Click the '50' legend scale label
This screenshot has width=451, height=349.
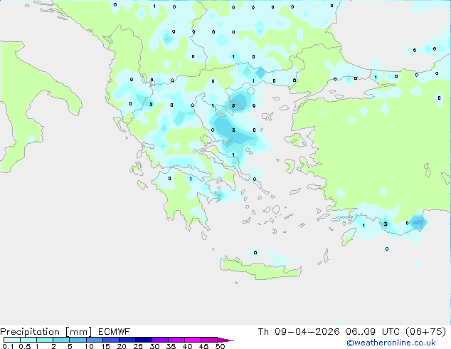(220, 346)
